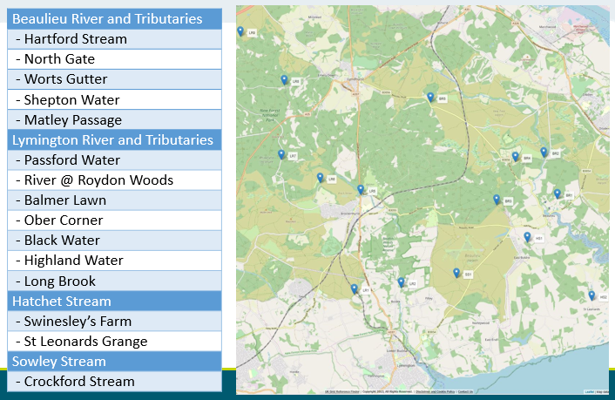615x400 pixels.
Task: Select the Sowley Stream section header
Action: pos(116,361)
